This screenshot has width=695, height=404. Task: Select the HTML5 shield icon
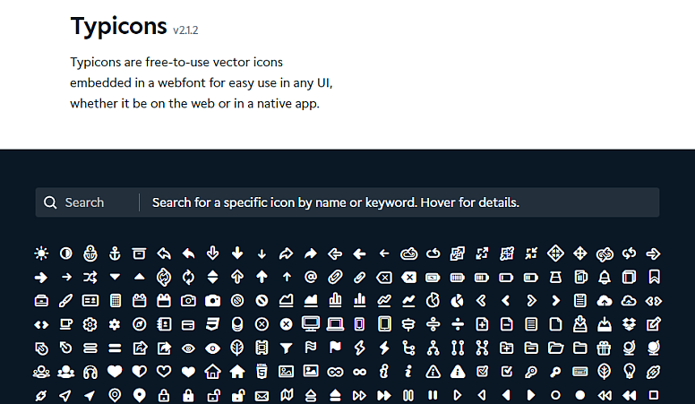[262, 372]
